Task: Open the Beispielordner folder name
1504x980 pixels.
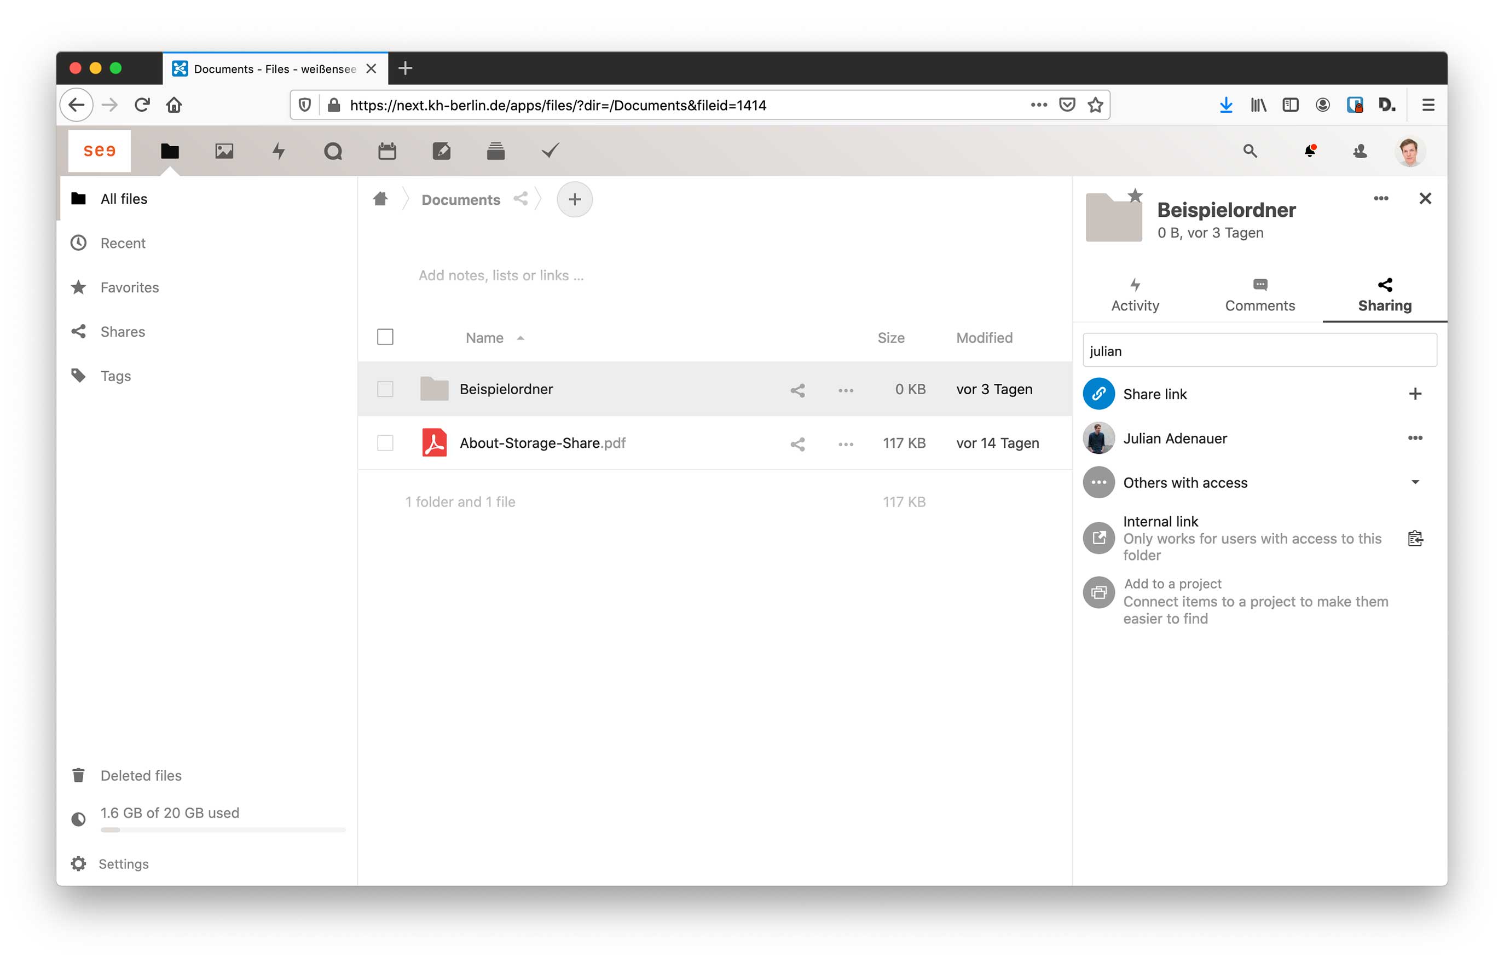Action: (x=506, y=389)
